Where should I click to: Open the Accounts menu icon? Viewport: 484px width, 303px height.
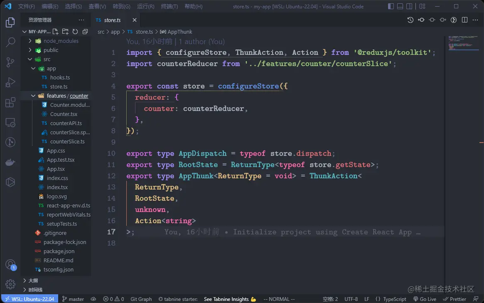point(10,265)
